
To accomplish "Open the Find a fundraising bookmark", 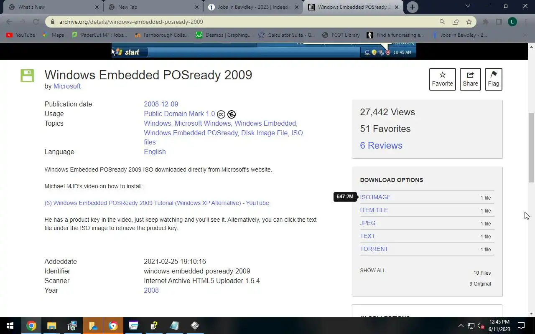I will pyautogui.click(x=395, y=35).
